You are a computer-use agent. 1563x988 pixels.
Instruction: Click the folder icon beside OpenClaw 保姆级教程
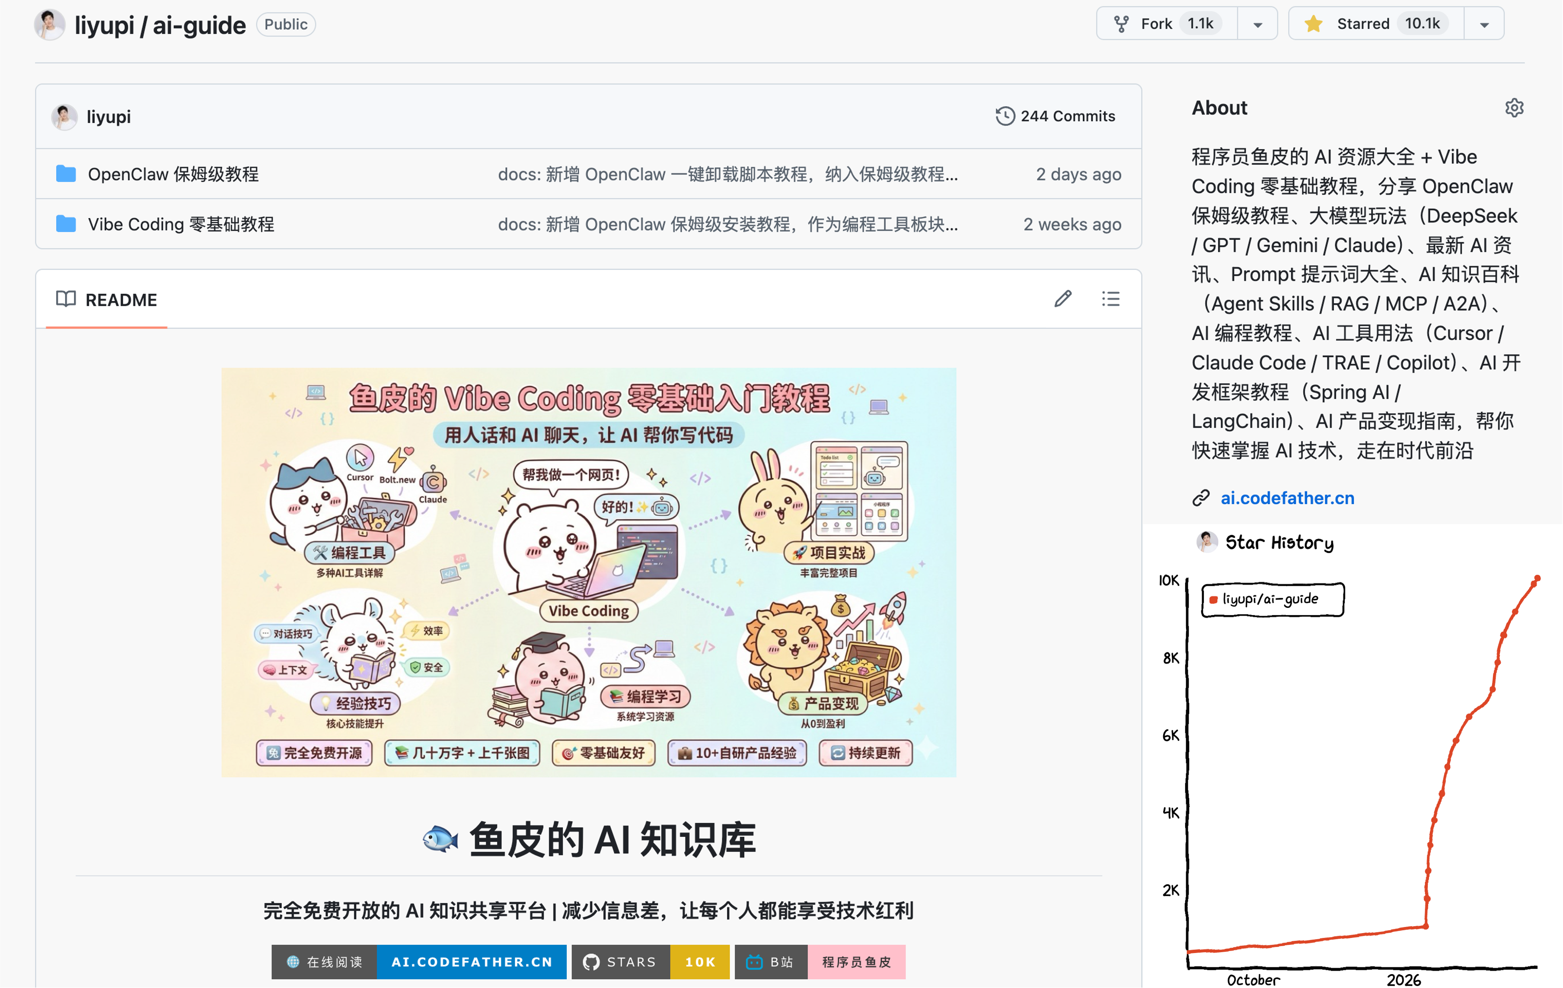66,173
